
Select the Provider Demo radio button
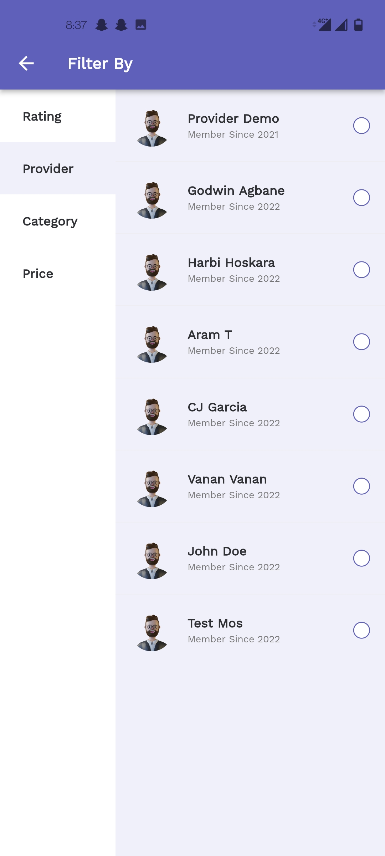(x=361, y=126)
